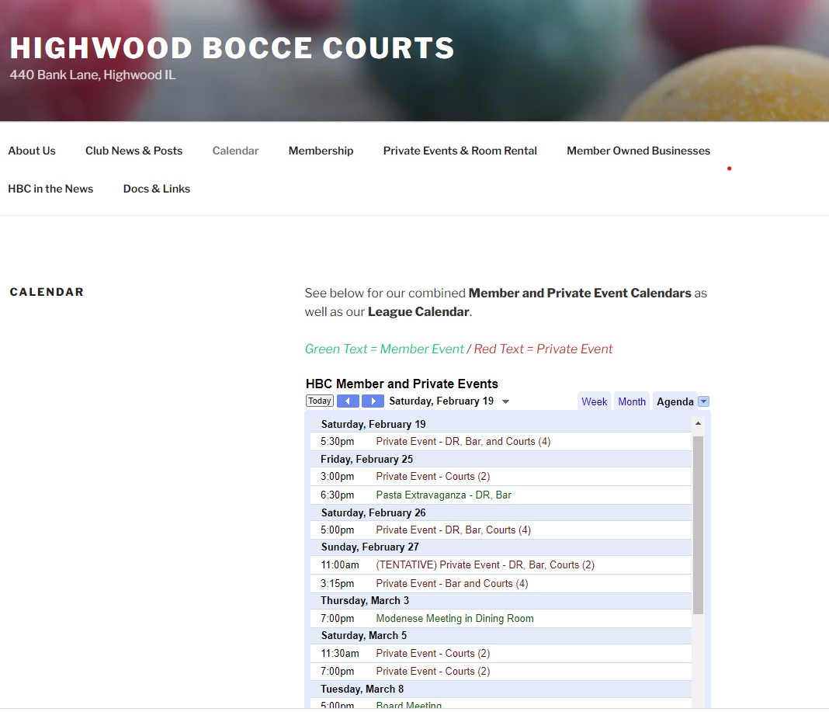
Task: Click the agenda list scrollbar thumb
Action: (698, 524)
